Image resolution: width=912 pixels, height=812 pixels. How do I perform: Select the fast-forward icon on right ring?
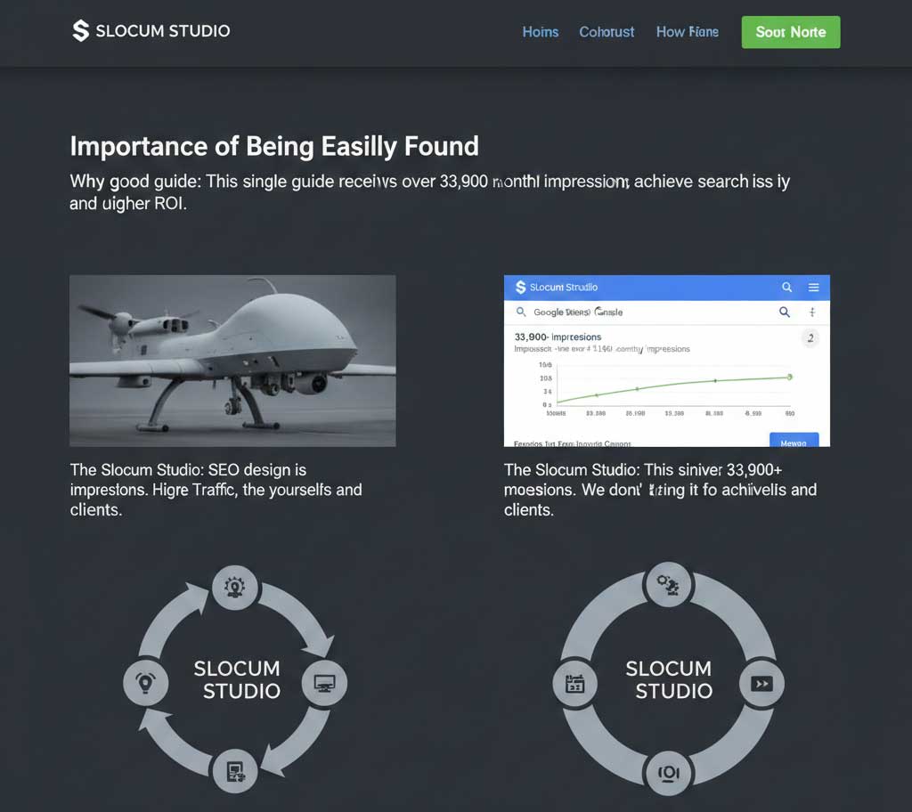tap(762, 684)
